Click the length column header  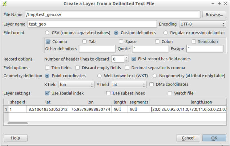pos(120,102)
